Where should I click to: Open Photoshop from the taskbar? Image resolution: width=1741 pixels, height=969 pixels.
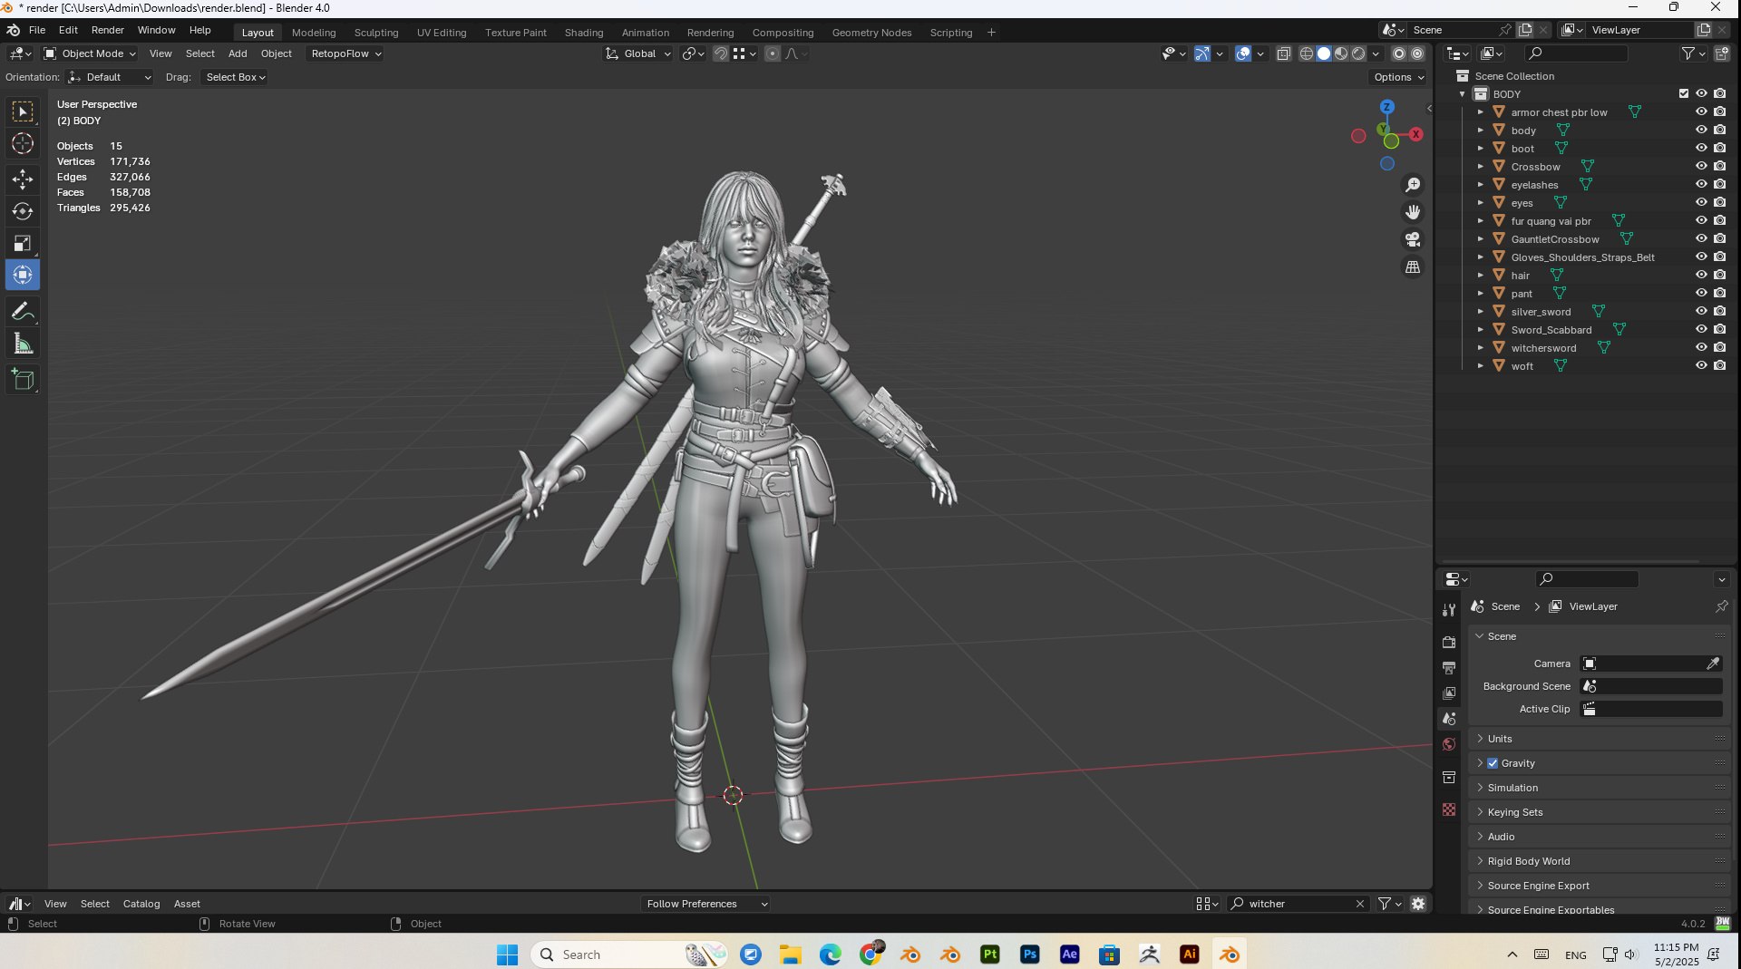(x=1029, y=954)
